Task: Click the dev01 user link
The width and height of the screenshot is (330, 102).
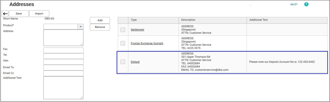Action: [x=294, y=4]
